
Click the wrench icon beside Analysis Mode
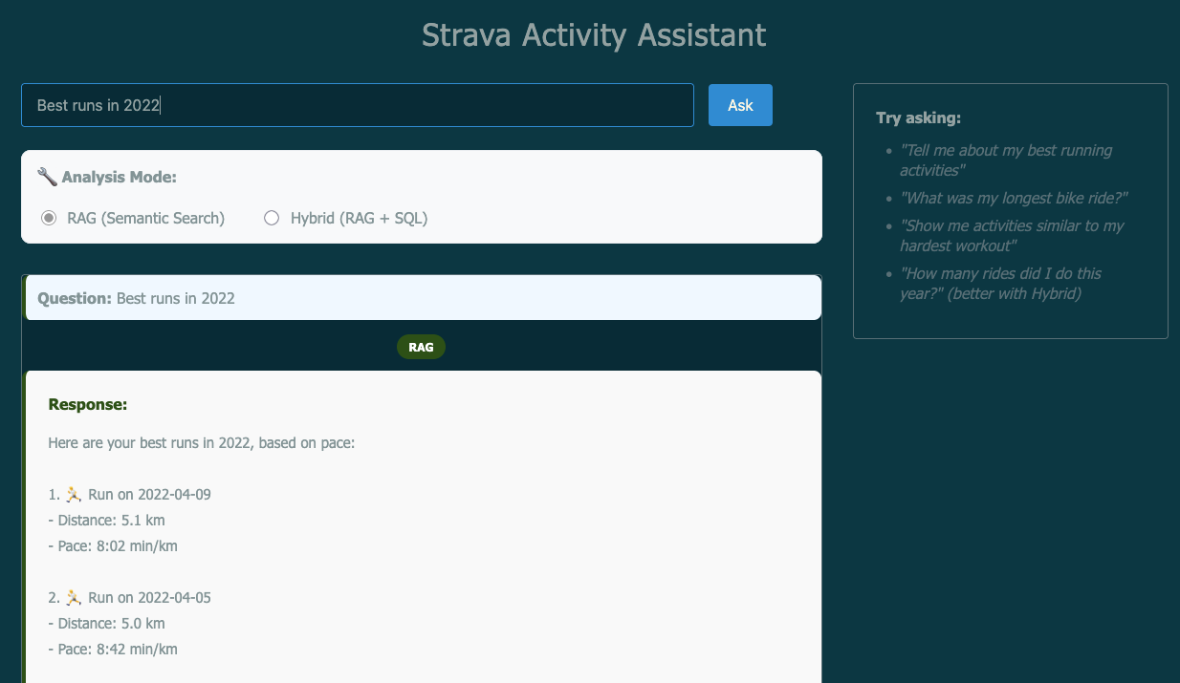[x=47, y=177]
